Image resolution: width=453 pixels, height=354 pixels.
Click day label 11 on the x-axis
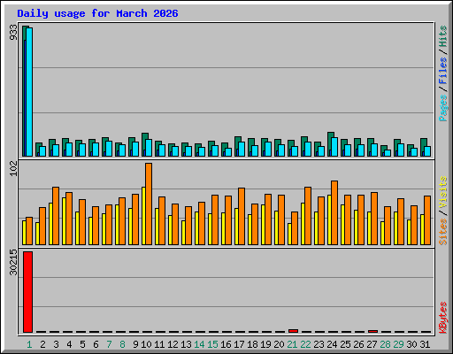pos(159,344)
